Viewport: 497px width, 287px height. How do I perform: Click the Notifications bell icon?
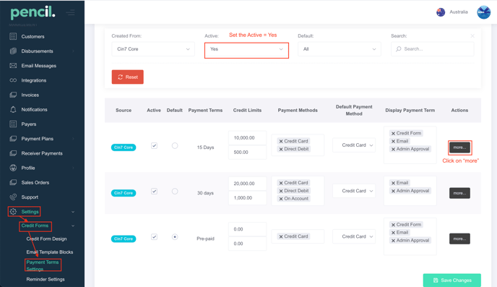tap(13, 109)
